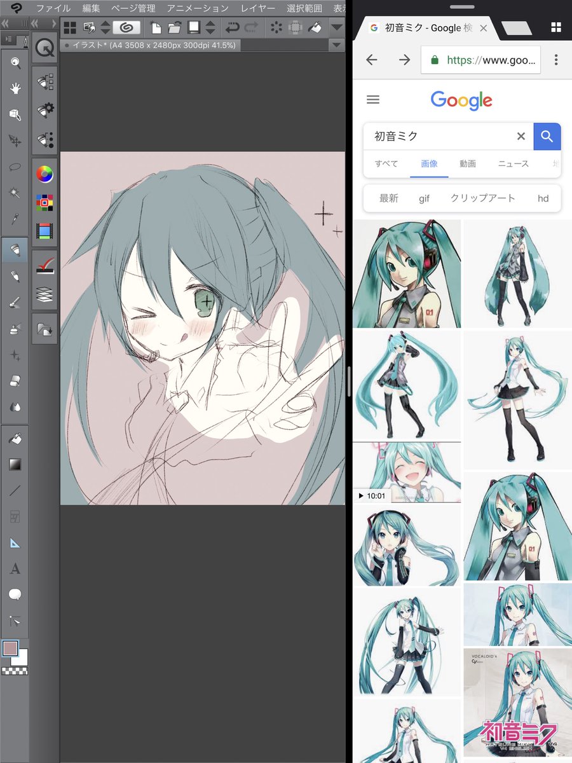Select the highlighted Pen tool
Image resolution: width=572 pixels, height=763 pixels.
[x=15, y=249]
